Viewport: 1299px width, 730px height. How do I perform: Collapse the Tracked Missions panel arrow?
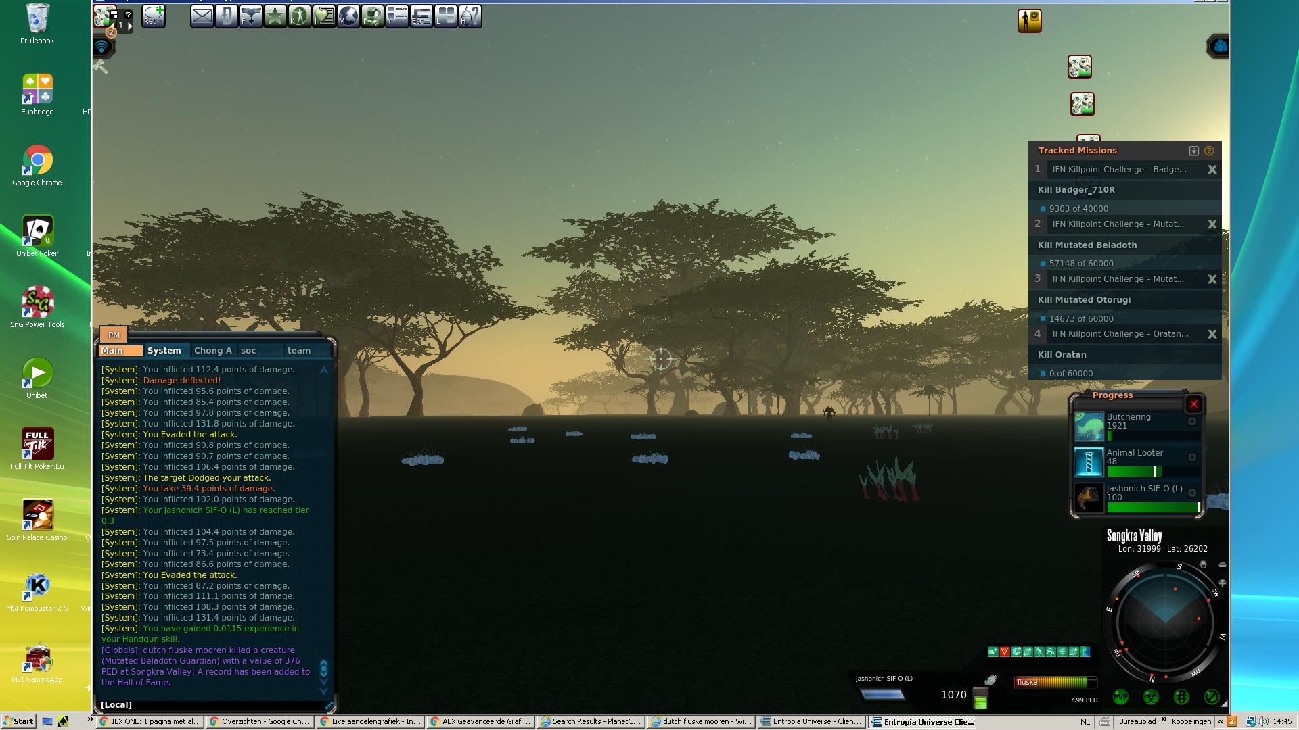pyautogui.click(x=1193, y=151)
